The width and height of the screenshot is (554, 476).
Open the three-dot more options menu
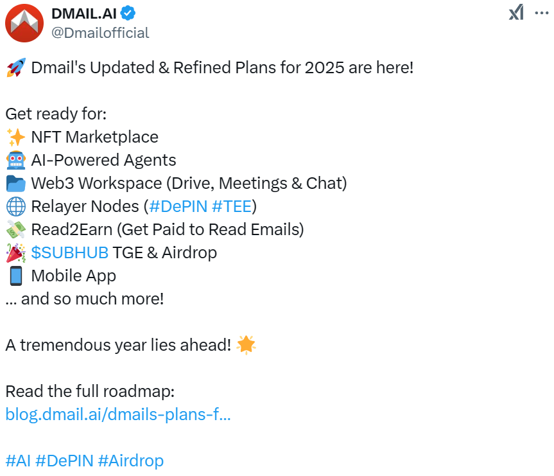(x=541, y=12)
